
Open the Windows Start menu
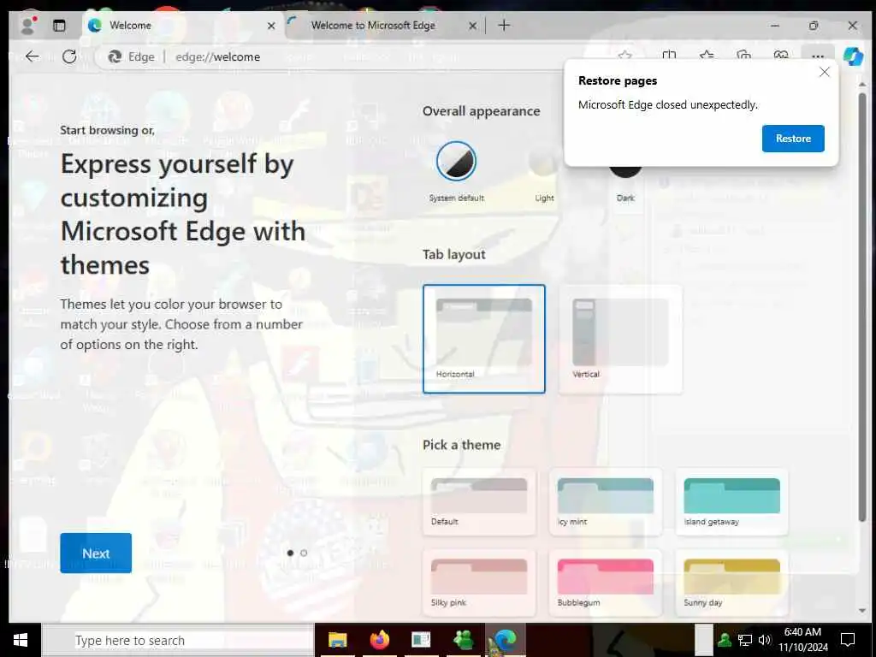pyautogui.click(x=21, y=640)
